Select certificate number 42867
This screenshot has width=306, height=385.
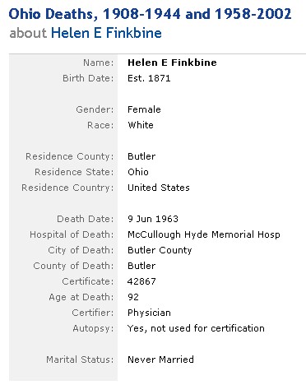(141, 281)
